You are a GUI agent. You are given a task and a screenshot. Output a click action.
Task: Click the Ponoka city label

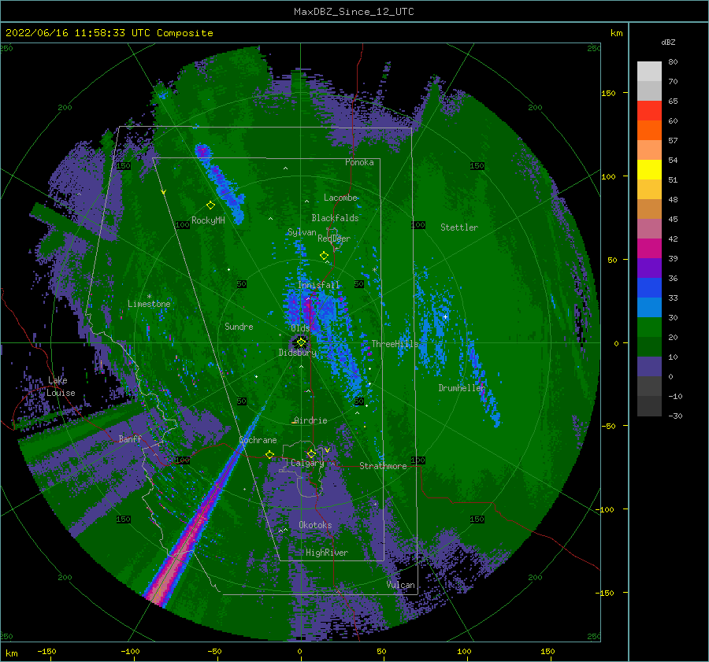pyautogui.click(x=359, y=162)
